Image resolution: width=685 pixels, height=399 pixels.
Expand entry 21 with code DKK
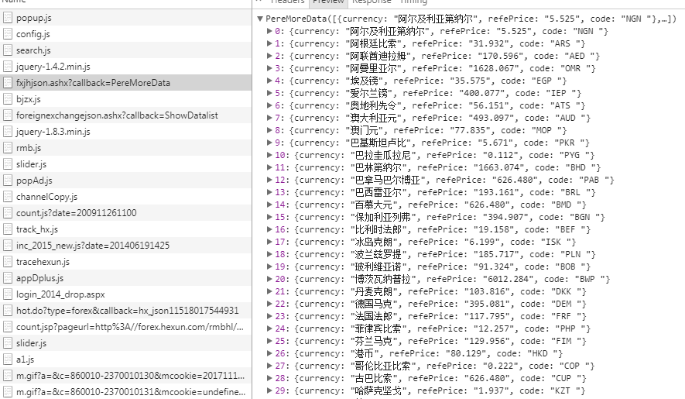pos(269,291)
